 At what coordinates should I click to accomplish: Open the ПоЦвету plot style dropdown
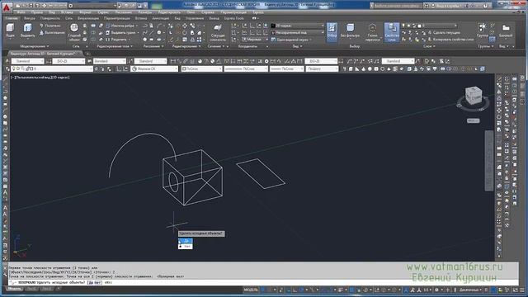(322, 68)
